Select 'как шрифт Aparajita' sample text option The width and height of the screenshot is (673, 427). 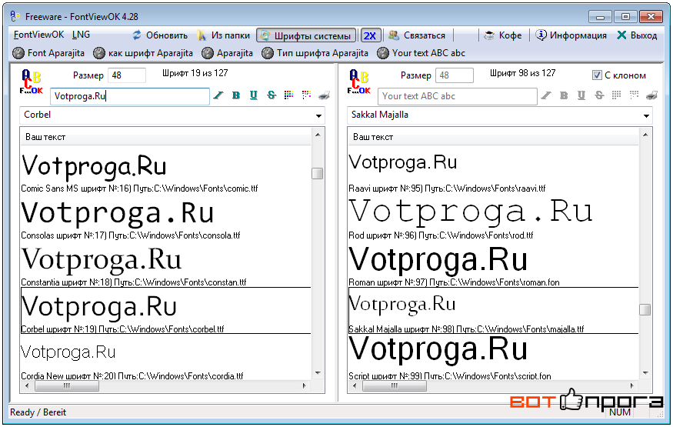click(143, 53)
